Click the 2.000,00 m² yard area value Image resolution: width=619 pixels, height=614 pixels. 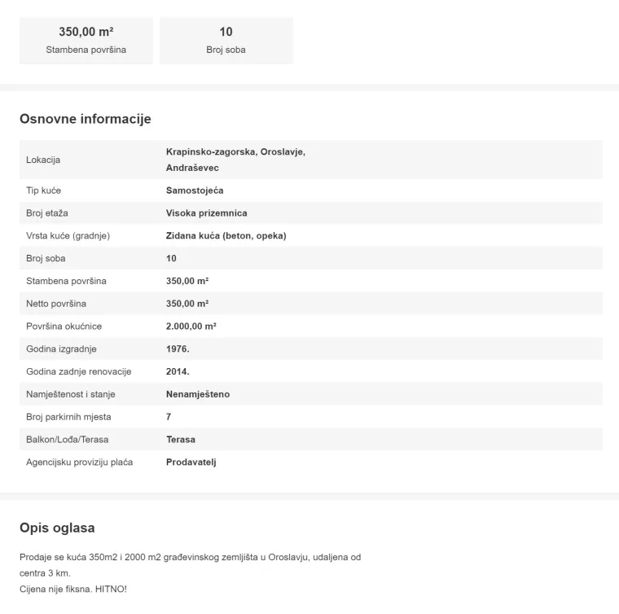click(x=191, y=327)
